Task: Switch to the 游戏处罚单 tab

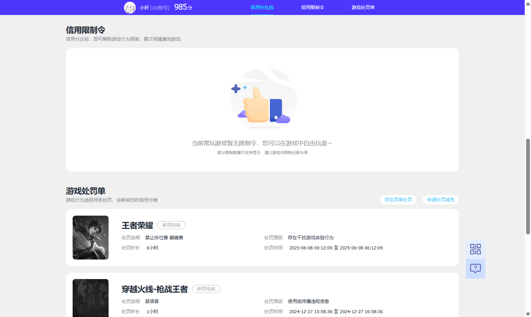Action: point(363,7)
